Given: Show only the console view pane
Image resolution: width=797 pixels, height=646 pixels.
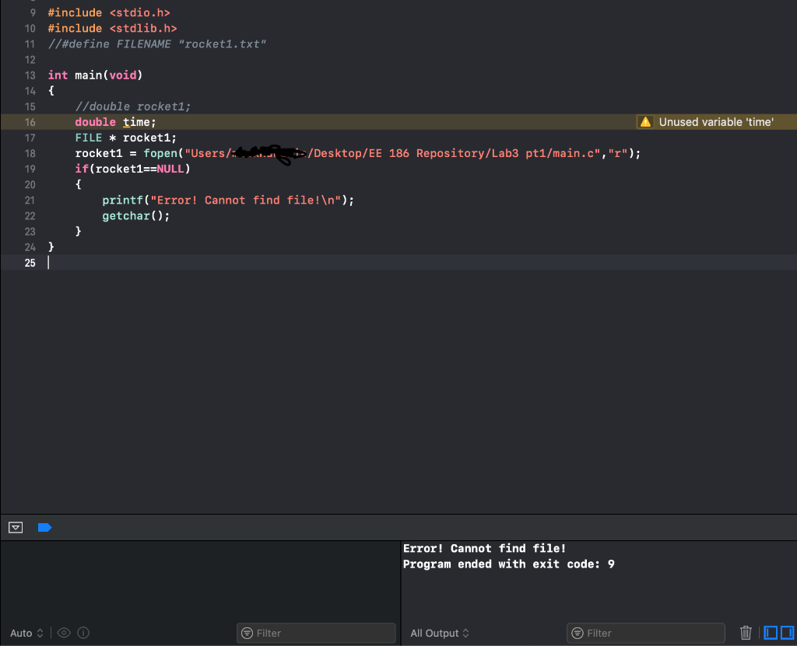Looking at the screenshot, I should point(788,633).
